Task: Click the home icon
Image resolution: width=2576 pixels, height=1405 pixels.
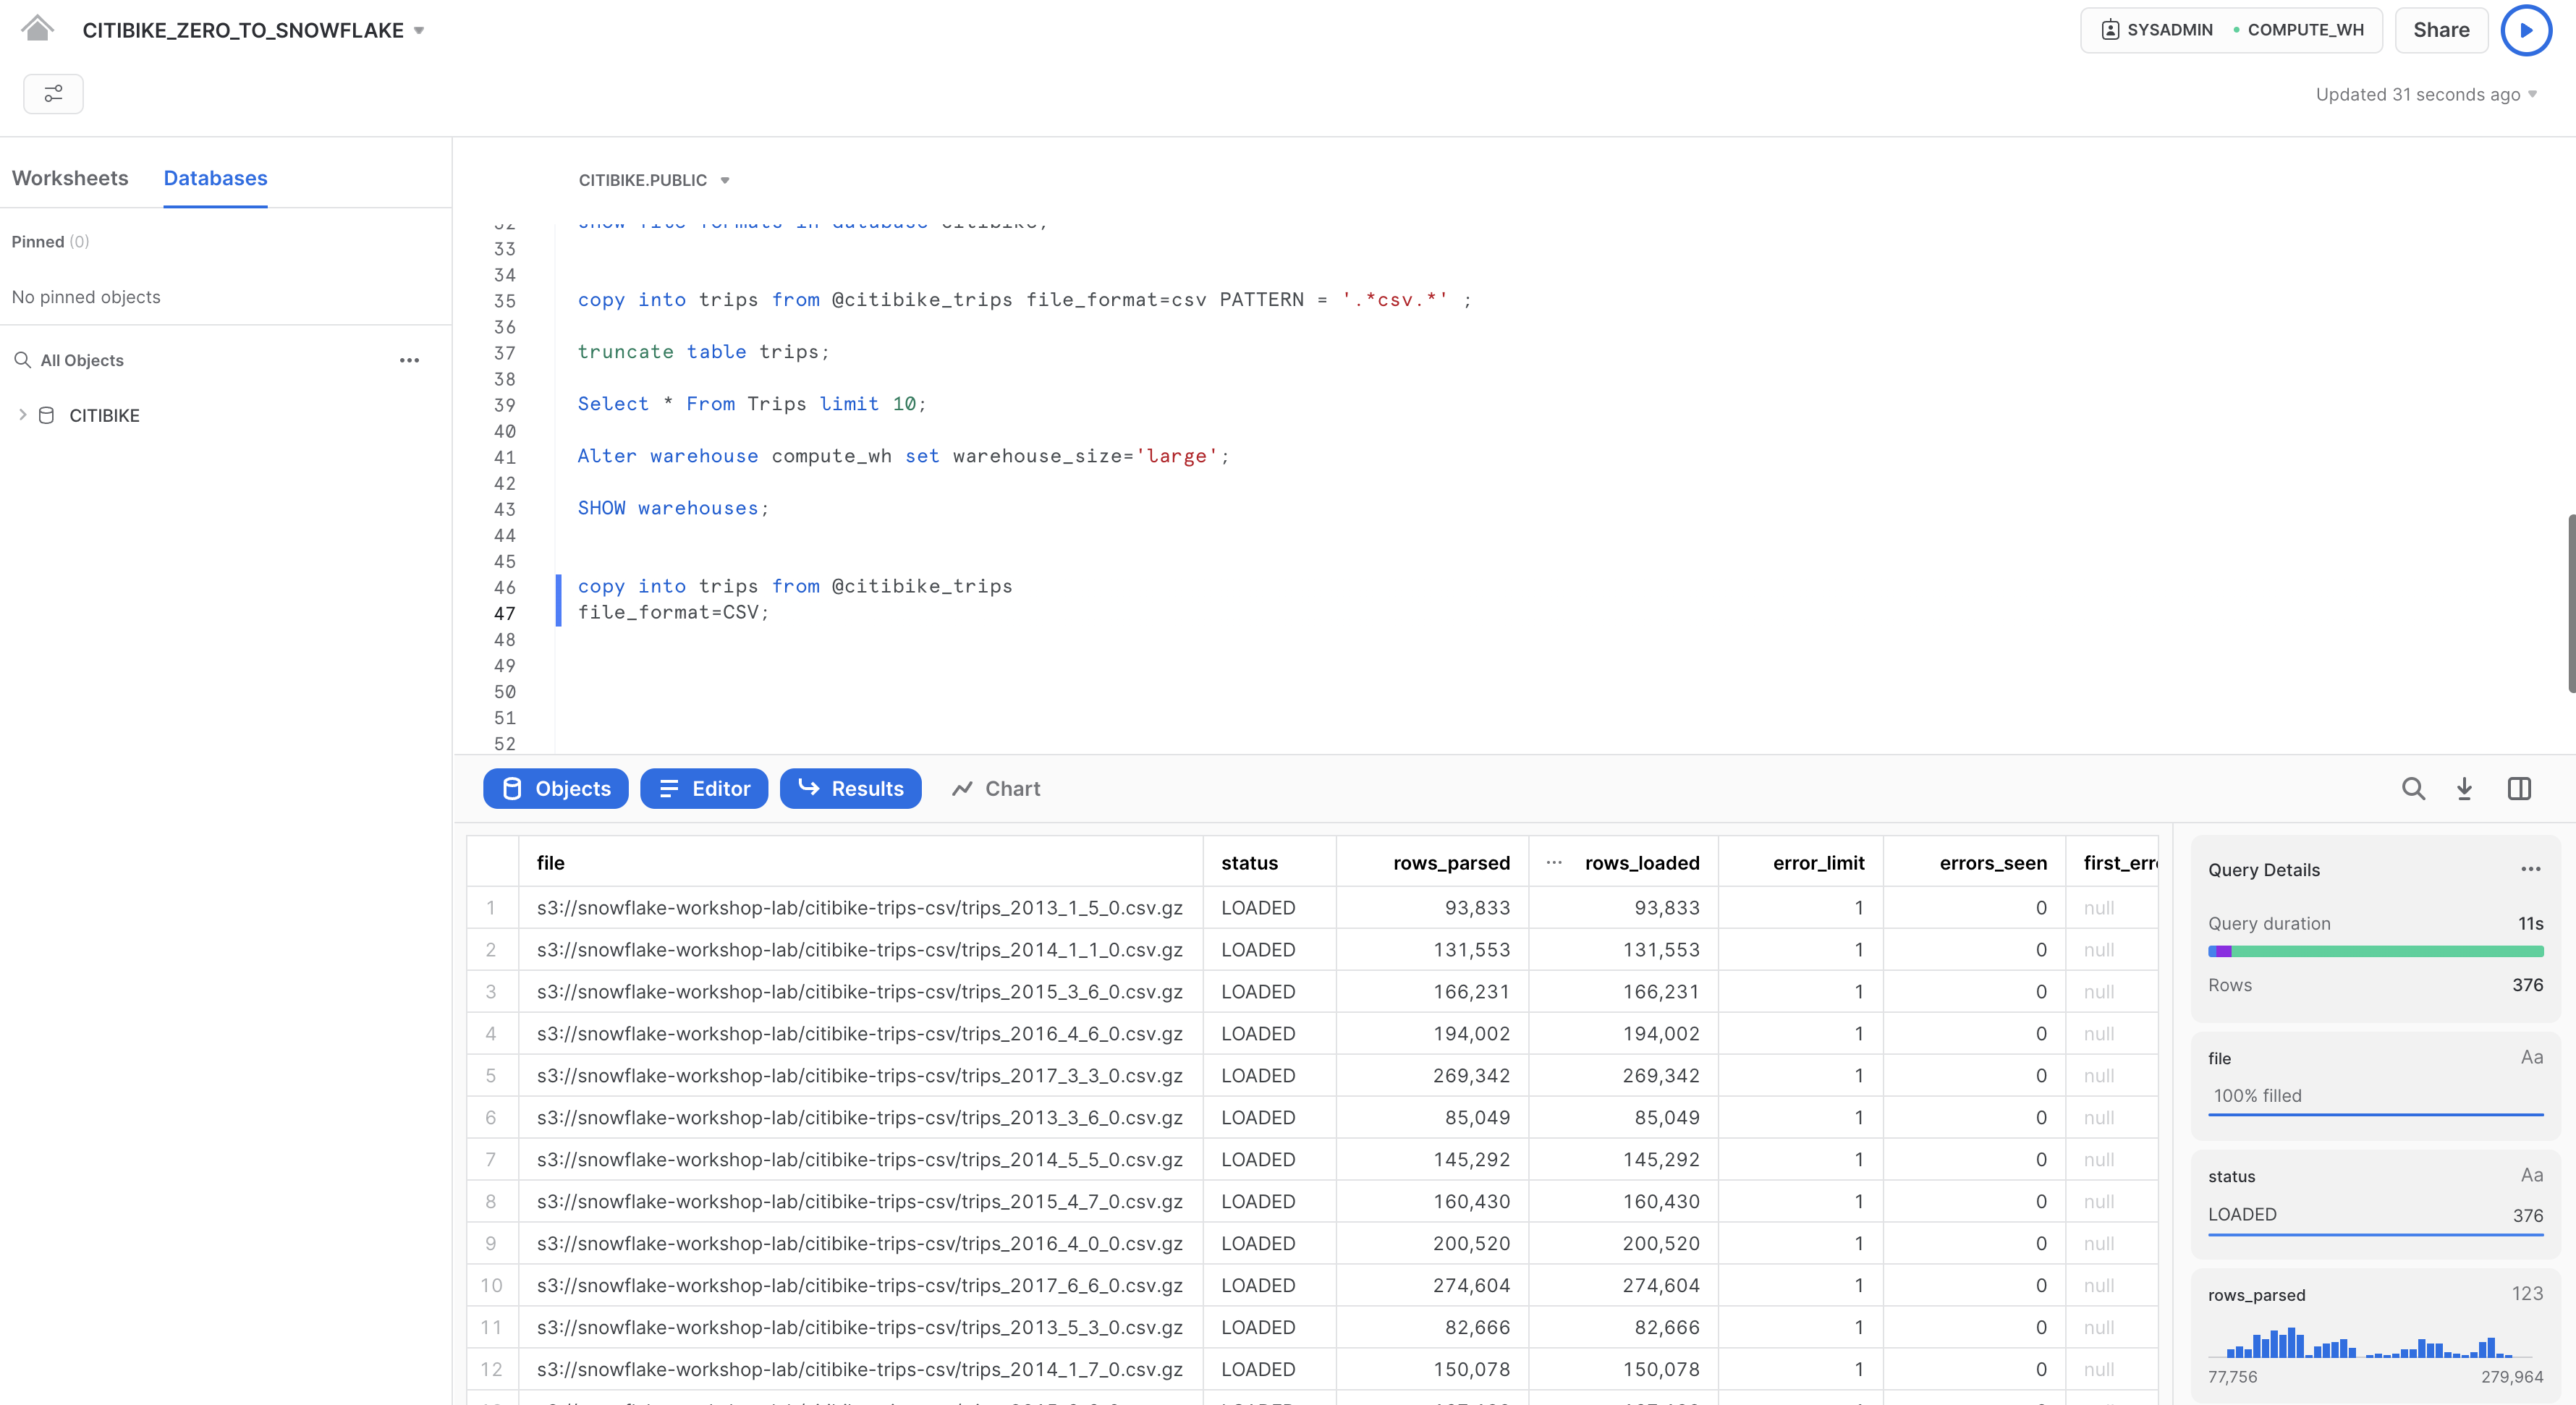Action: [37, 28]
